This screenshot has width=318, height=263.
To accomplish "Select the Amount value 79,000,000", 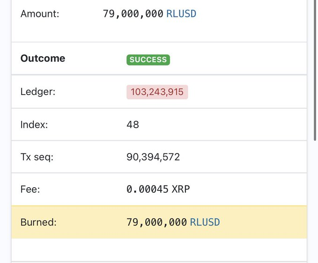I will click(x=133, y=14).
